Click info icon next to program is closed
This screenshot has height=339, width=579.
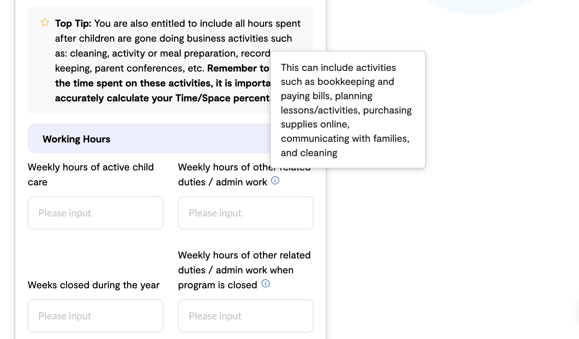[x=266, y=283]
